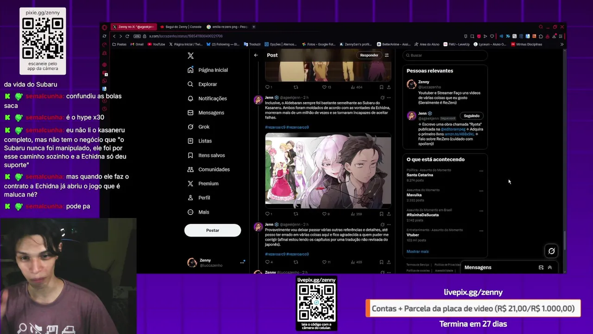The height and width of the screenshot is (334, 593).
Task: Open a new browser tab
Action: 253,27
